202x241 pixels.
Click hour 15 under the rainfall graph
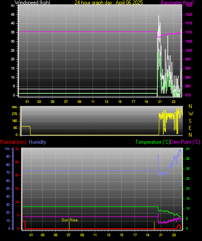121,235
